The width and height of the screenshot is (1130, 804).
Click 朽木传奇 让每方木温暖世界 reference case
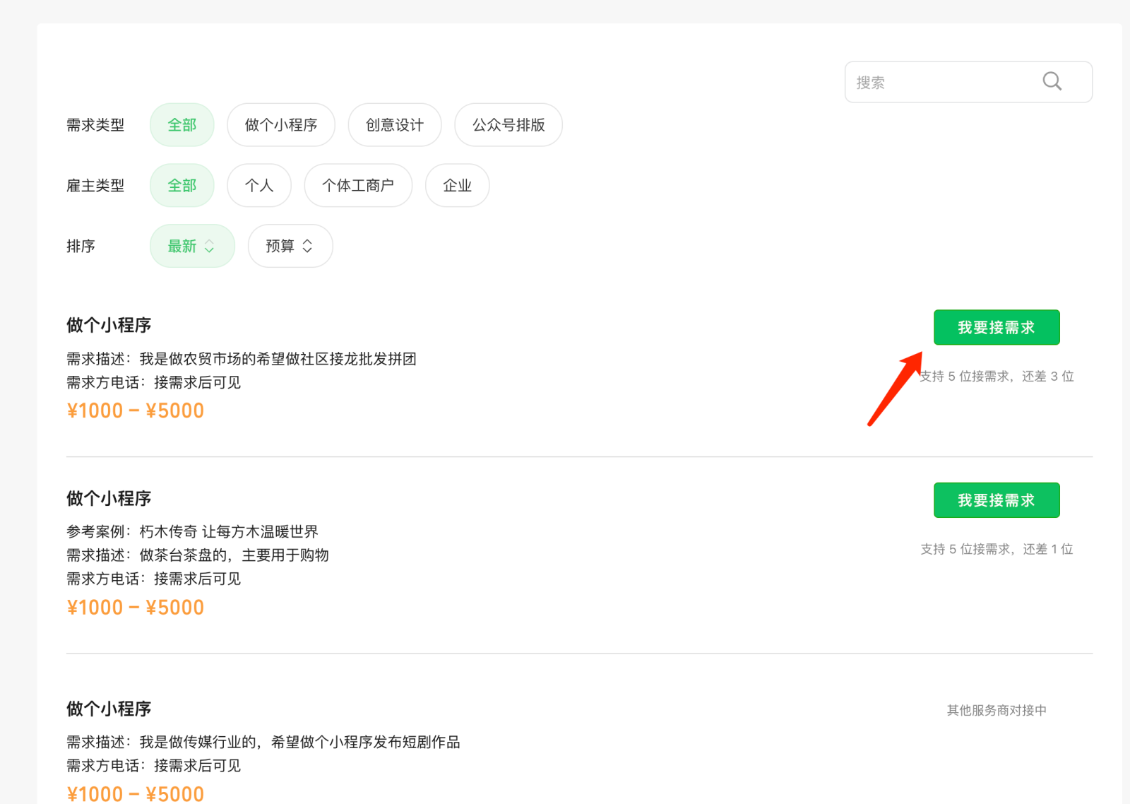pos(229,531)
